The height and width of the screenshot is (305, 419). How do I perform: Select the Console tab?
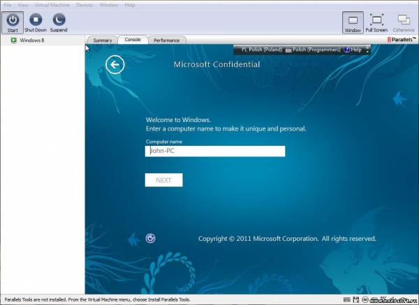pos(133,40)
